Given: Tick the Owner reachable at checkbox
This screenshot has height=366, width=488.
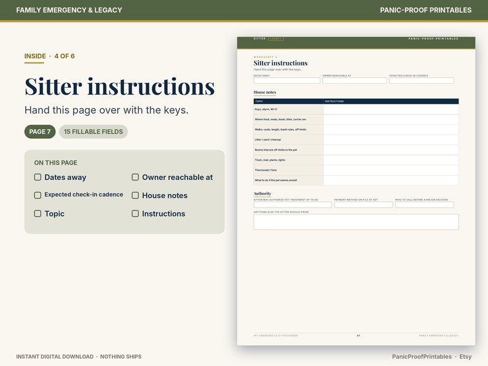Looking at the screenshot, I should (135, 177).
